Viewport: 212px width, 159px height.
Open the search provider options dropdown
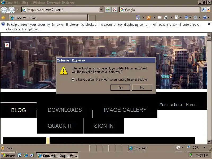click(x=209, y=10)
